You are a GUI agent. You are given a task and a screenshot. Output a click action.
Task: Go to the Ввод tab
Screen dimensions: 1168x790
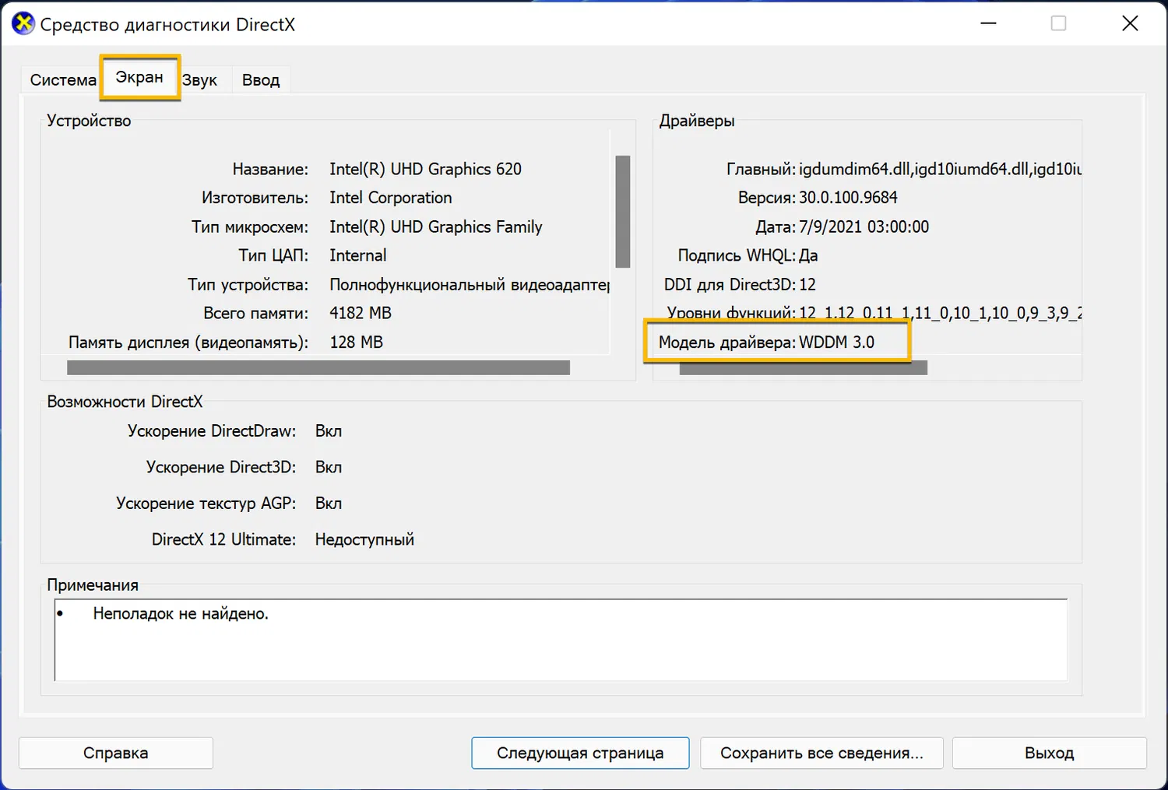click(261, 80)
